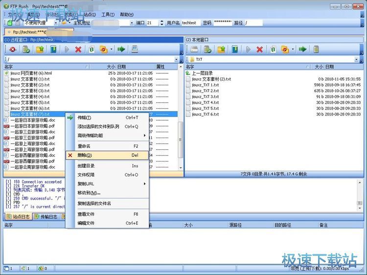Click the red X delete icon in local toolbar
Screen dimensions: 367x275
[x=259, y=49]
